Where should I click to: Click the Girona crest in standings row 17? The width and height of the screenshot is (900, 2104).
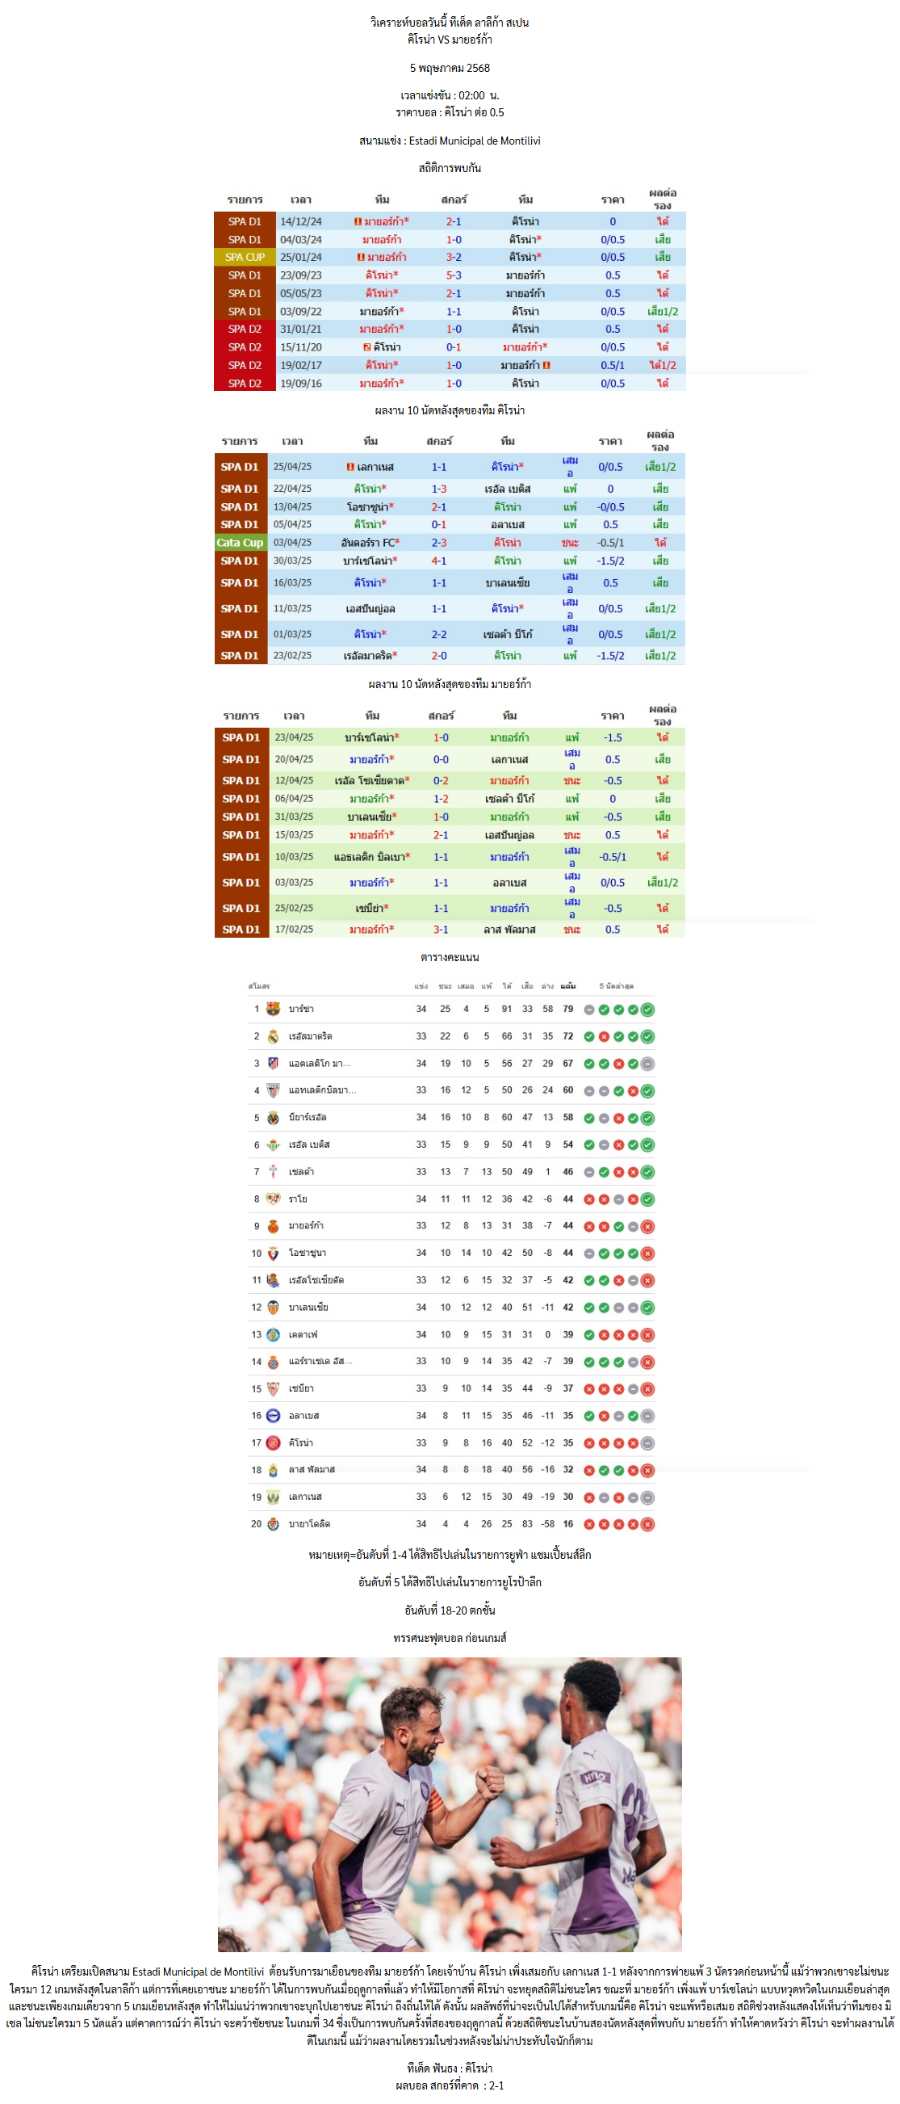(274, 1443)
